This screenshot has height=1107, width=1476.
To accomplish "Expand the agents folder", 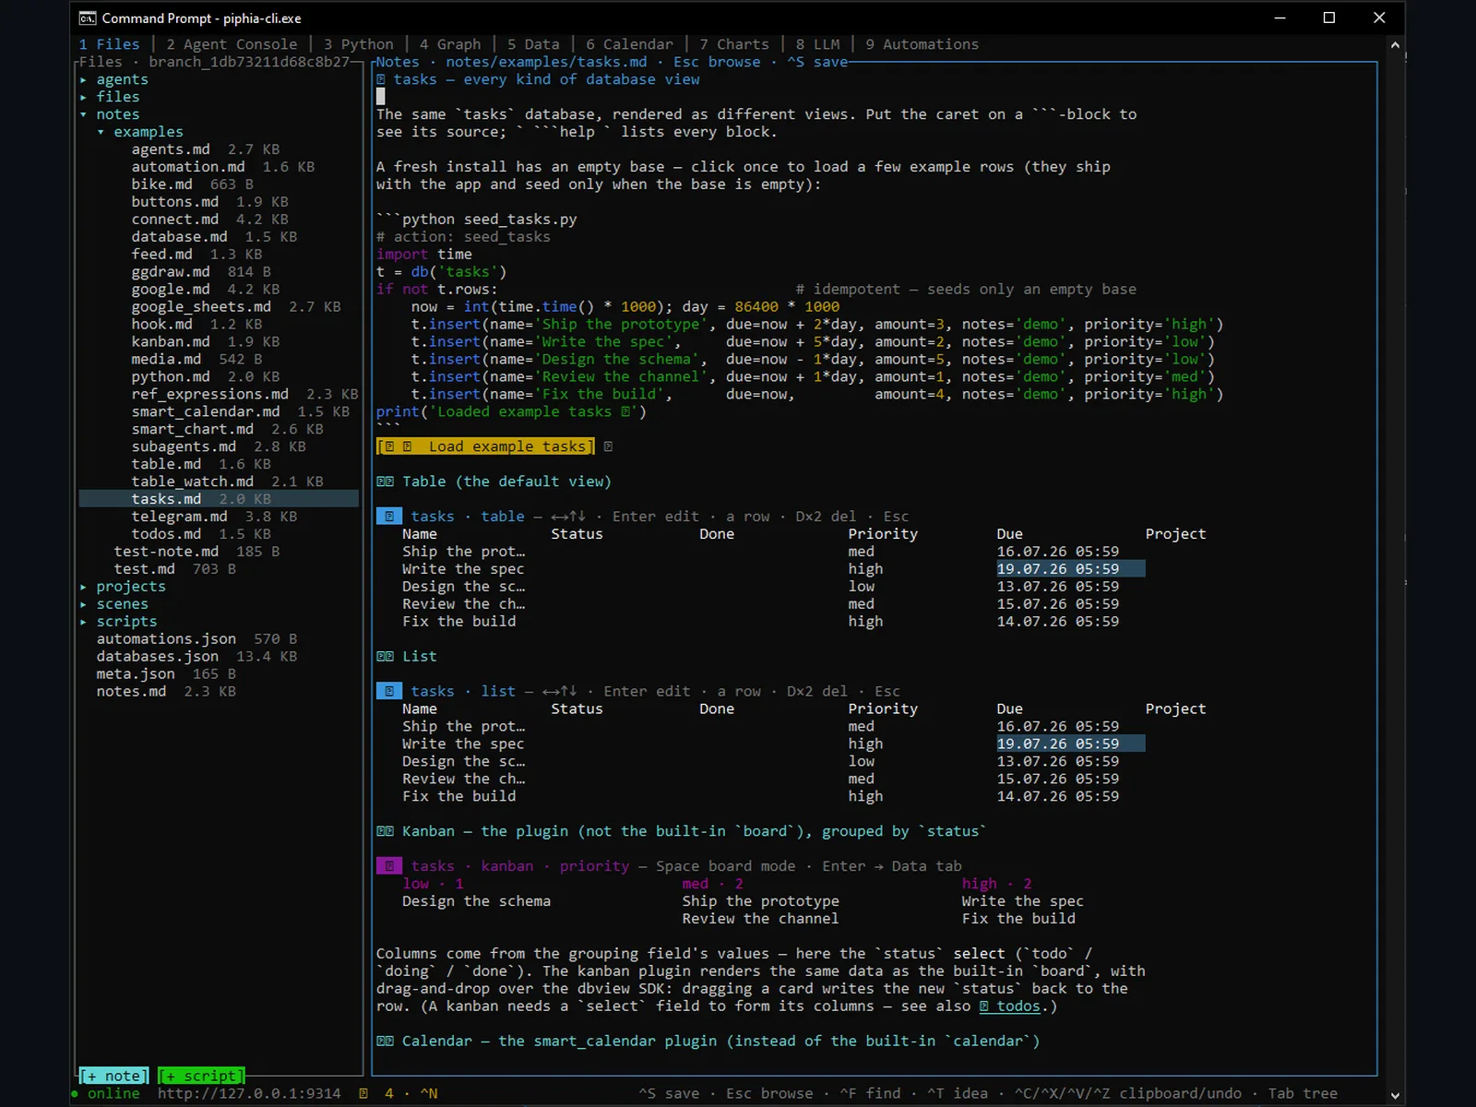I will [x=83, y=80].
